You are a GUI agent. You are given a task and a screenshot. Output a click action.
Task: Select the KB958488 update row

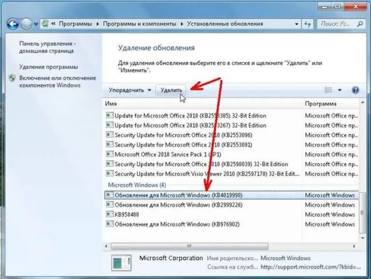[231, 214]
